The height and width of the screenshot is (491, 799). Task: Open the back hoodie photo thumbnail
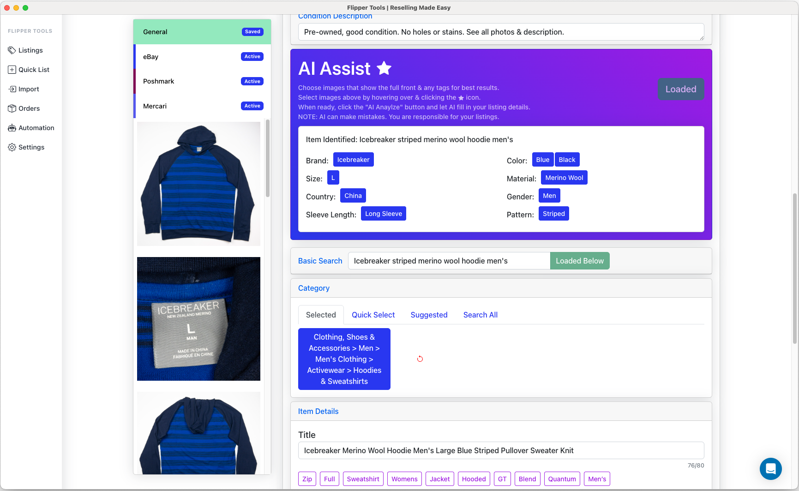[198, 433]
